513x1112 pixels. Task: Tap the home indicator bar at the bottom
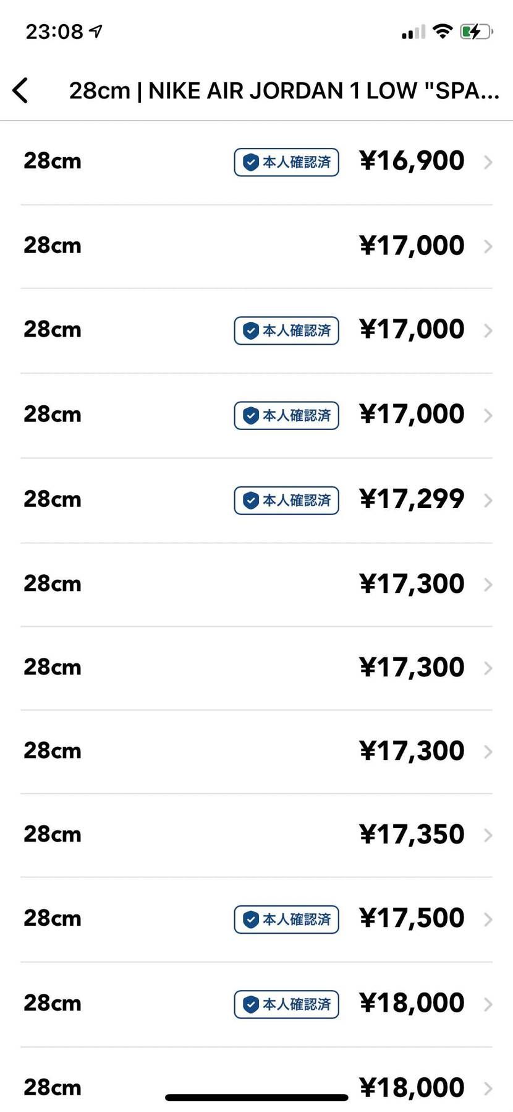(x=256, y=1097)
